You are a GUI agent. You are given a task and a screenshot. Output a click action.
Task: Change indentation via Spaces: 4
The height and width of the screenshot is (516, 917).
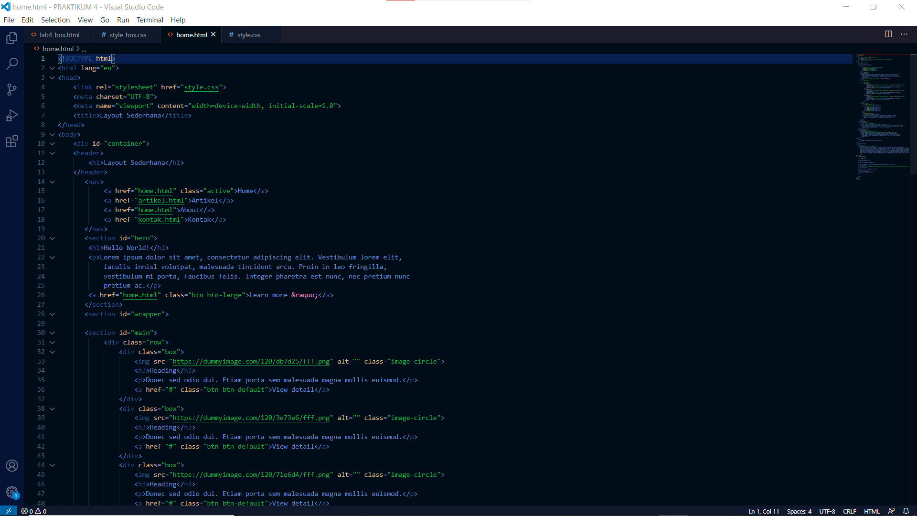click(x=799, y=511)
